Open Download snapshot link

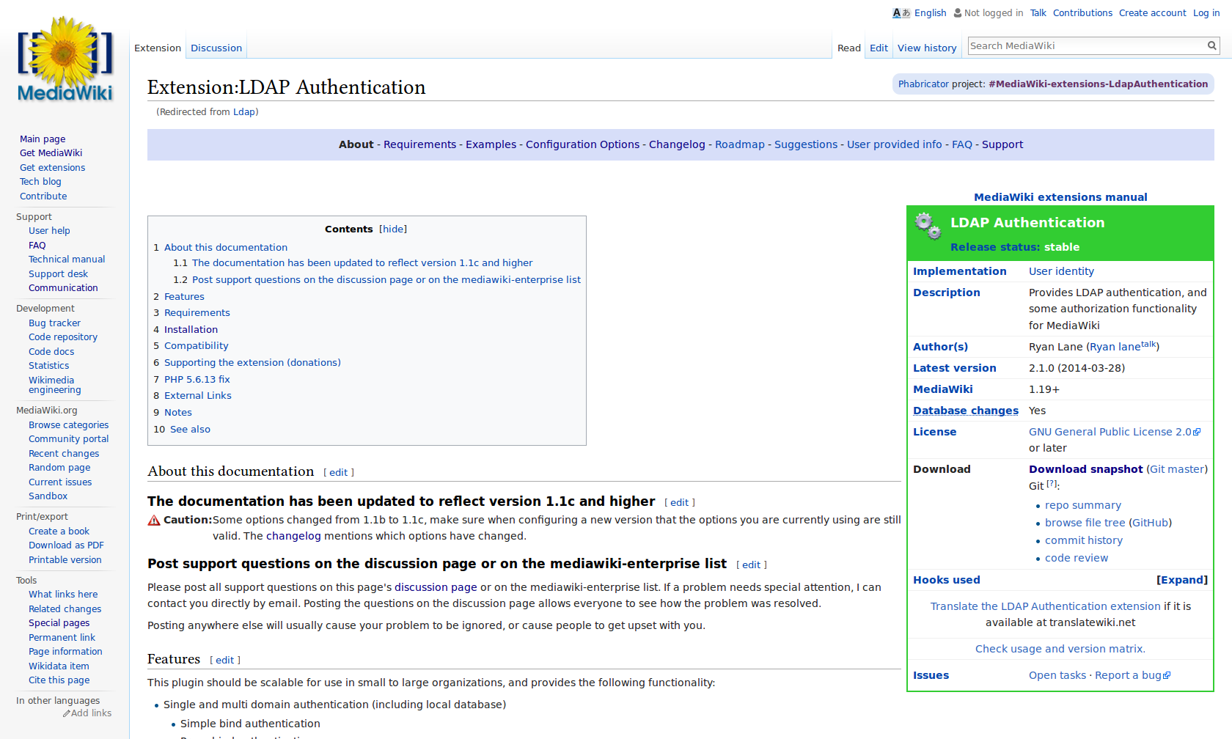[1085, 469]
